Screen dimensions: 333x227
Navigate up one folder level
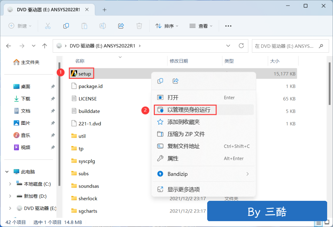click(45, 46)
